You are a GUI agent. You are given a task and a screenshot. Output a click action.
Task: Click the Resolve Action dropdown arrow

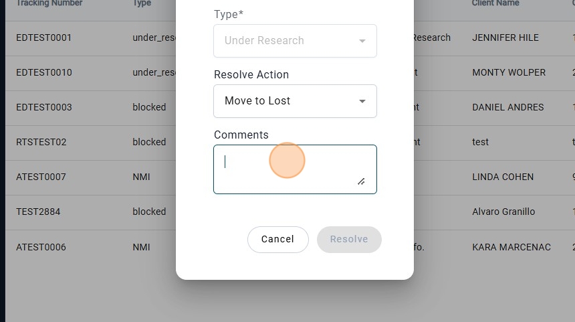click(x=362, y=101)
